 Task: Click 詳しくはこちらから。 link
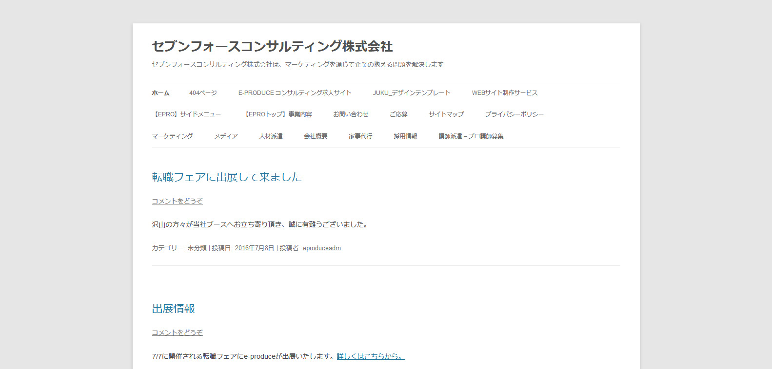(x=371, y=356)
